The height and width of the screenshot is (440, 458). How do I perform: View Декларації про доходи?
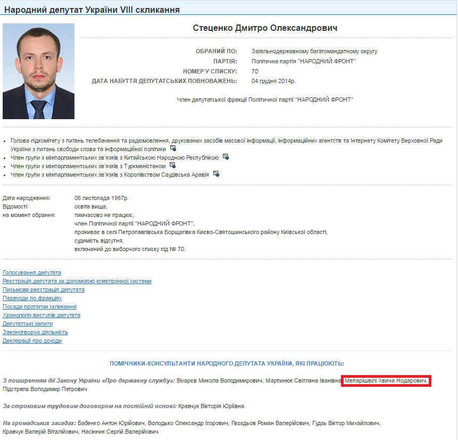tap(32, 341)
